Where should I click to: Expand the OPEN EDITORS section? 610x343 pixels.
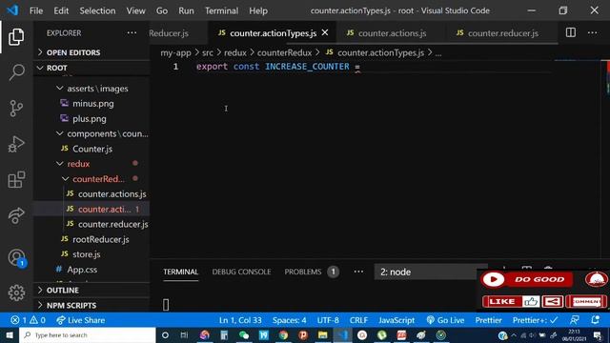click(x=91, y=52)
